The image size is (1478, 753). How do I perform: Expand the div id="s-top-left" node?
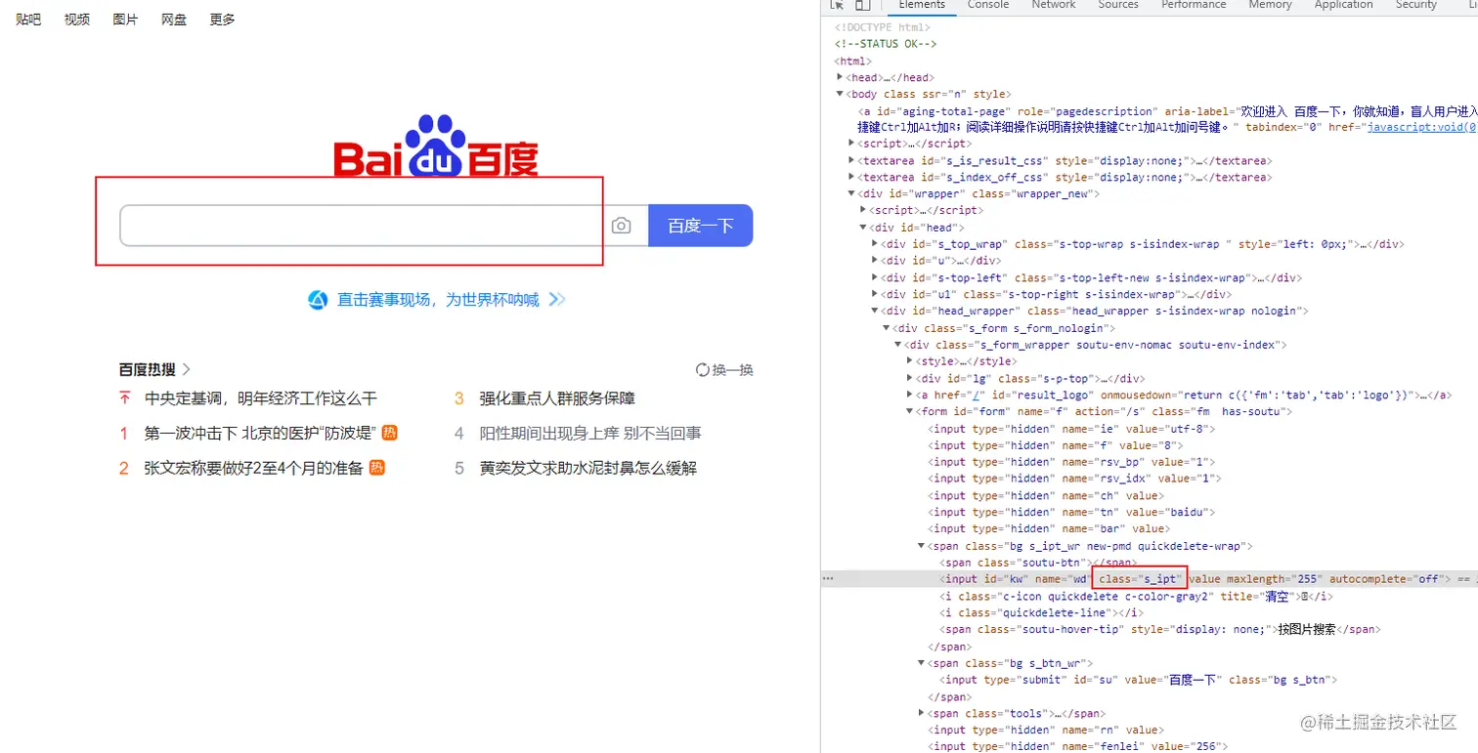[875, 277]
